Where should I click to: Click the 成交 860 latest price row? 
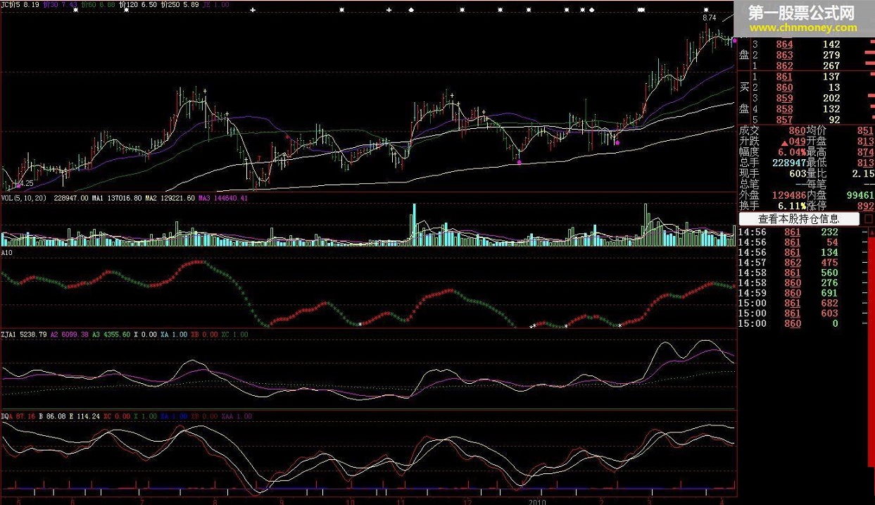point(772,130)
